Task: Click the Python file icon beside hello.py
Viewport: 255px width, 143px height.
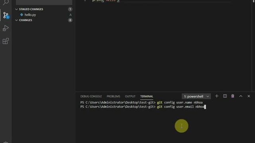Action: pos(22,15)
